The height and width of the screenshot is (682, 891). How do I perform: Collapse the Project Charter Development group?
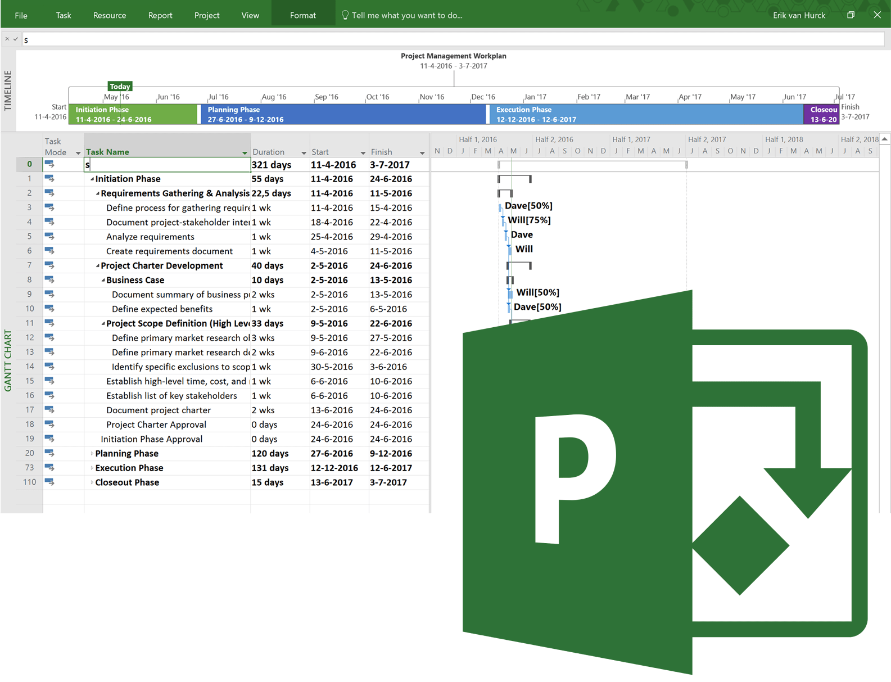(98, 266)
